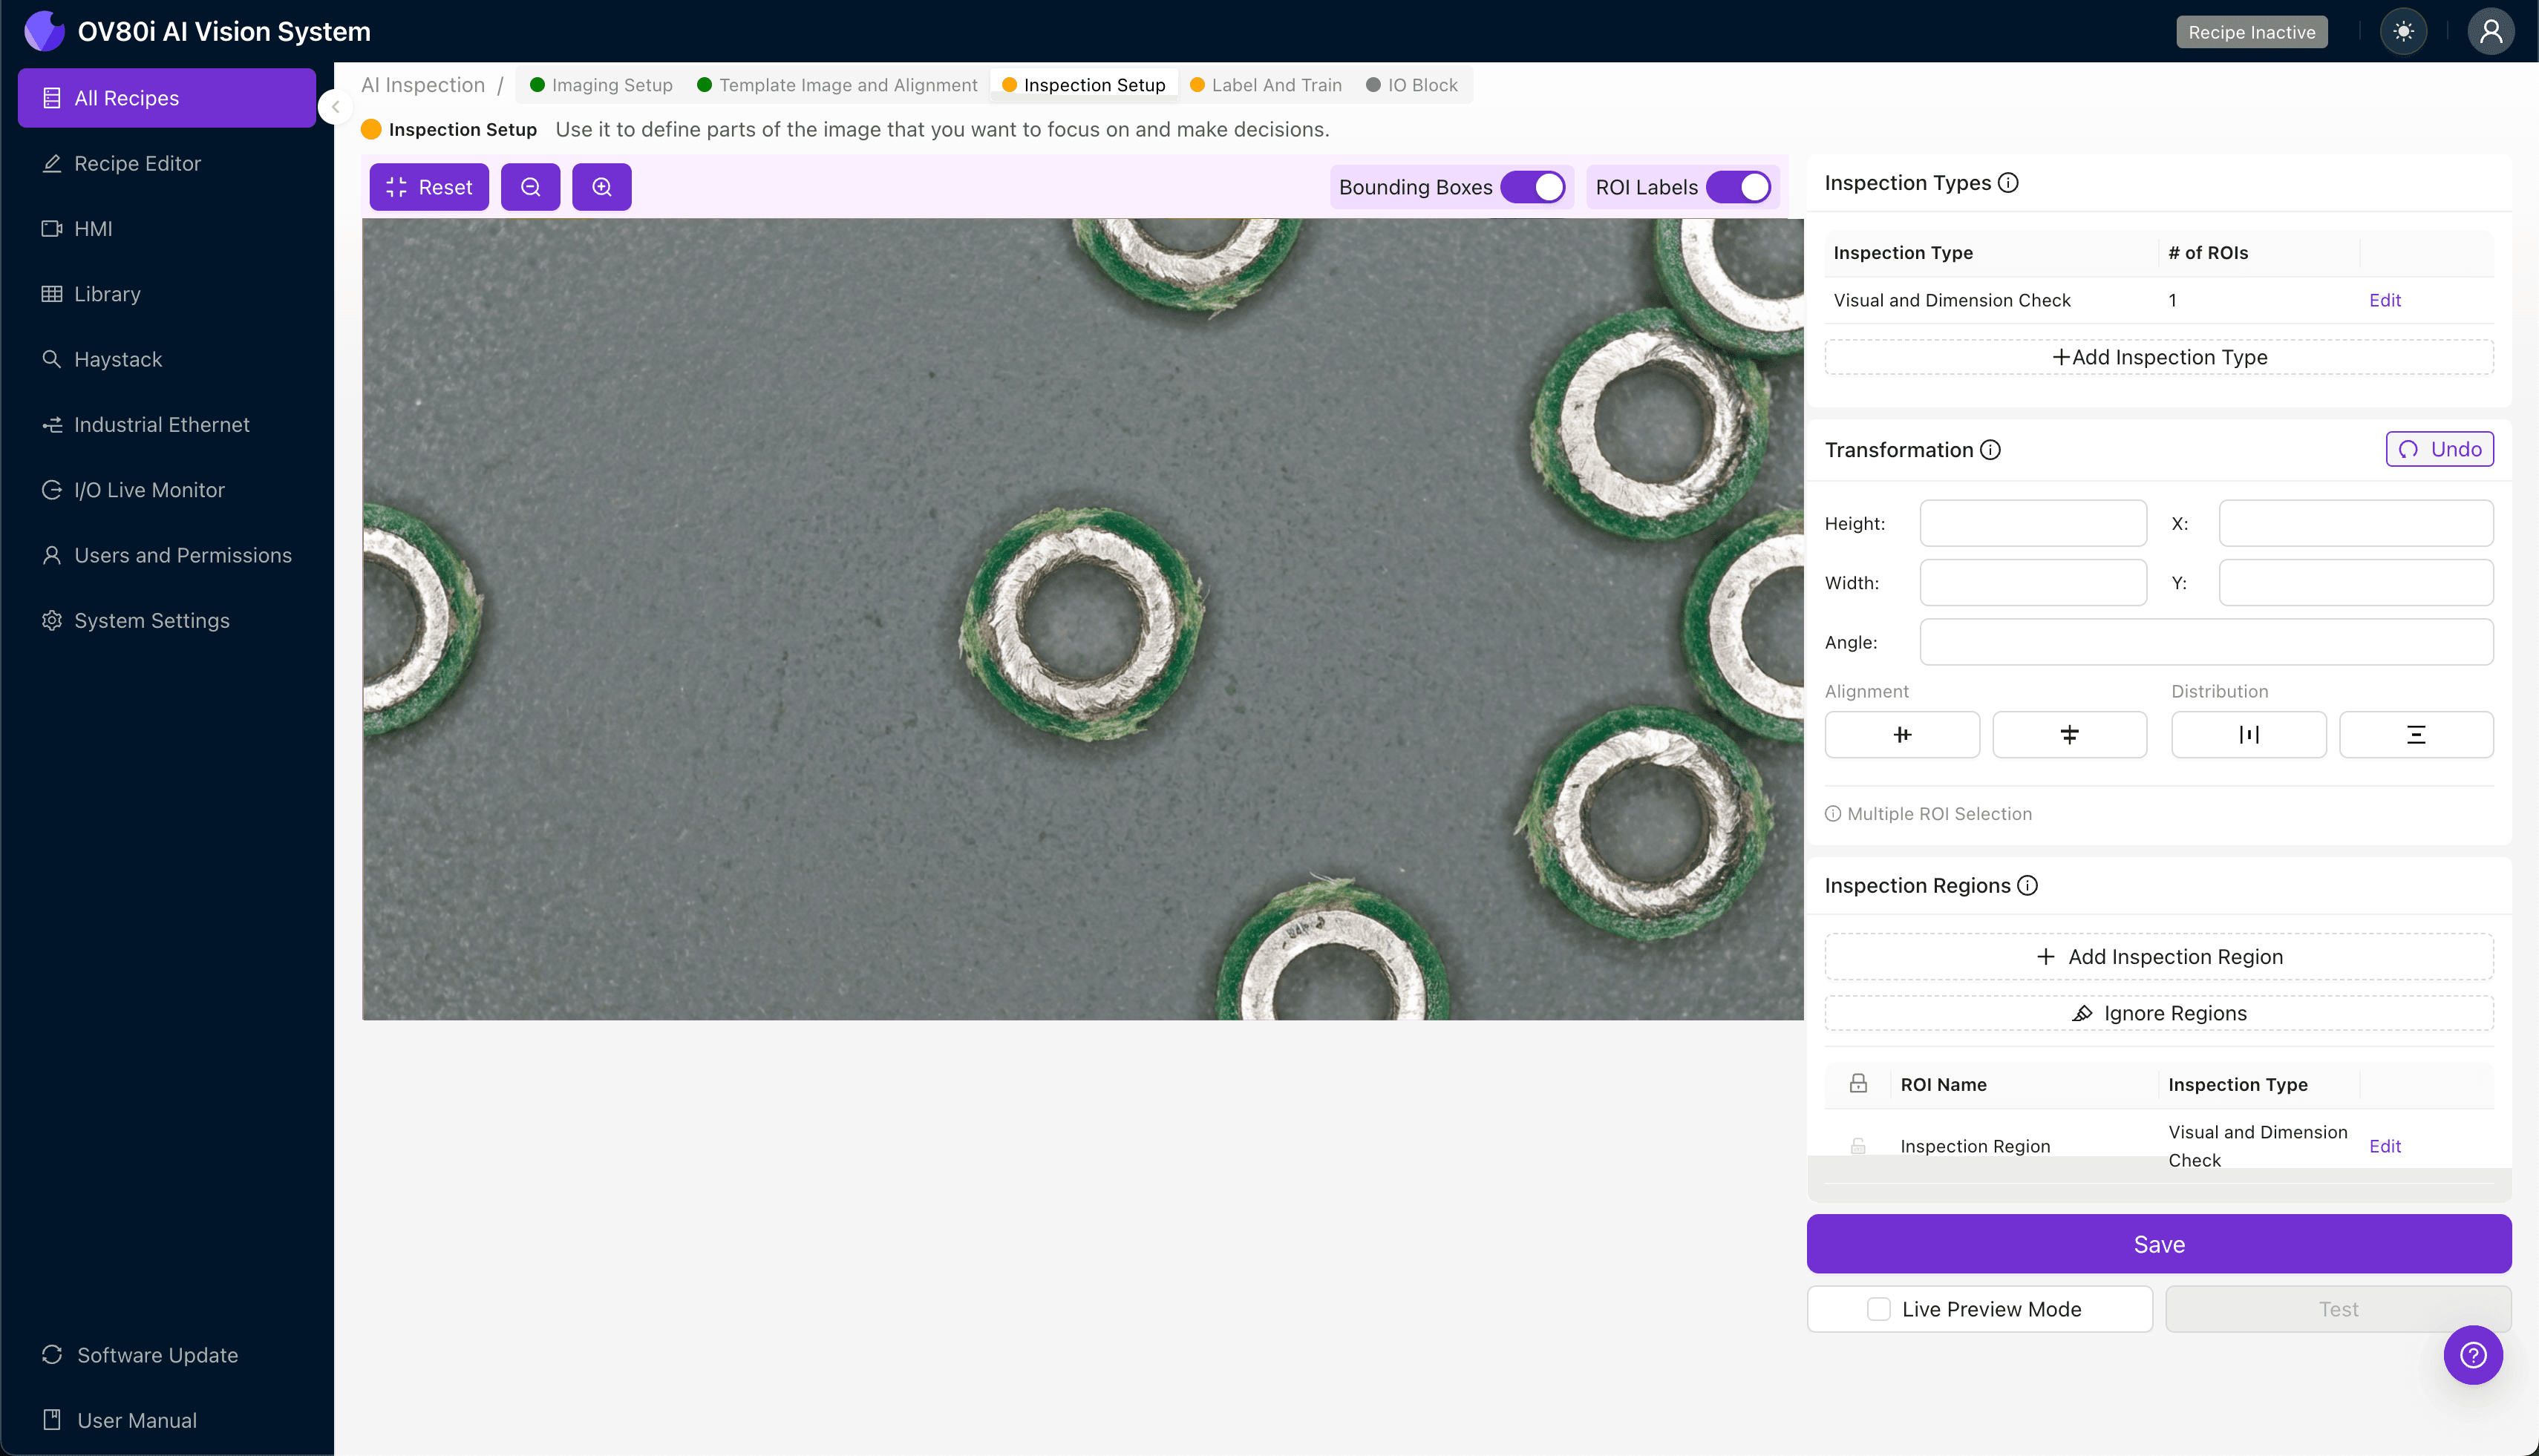The image size is (2539, 1456).
Task: Click the horizontal alignment icon under Alignment
Action: [x=1902, y=734]
